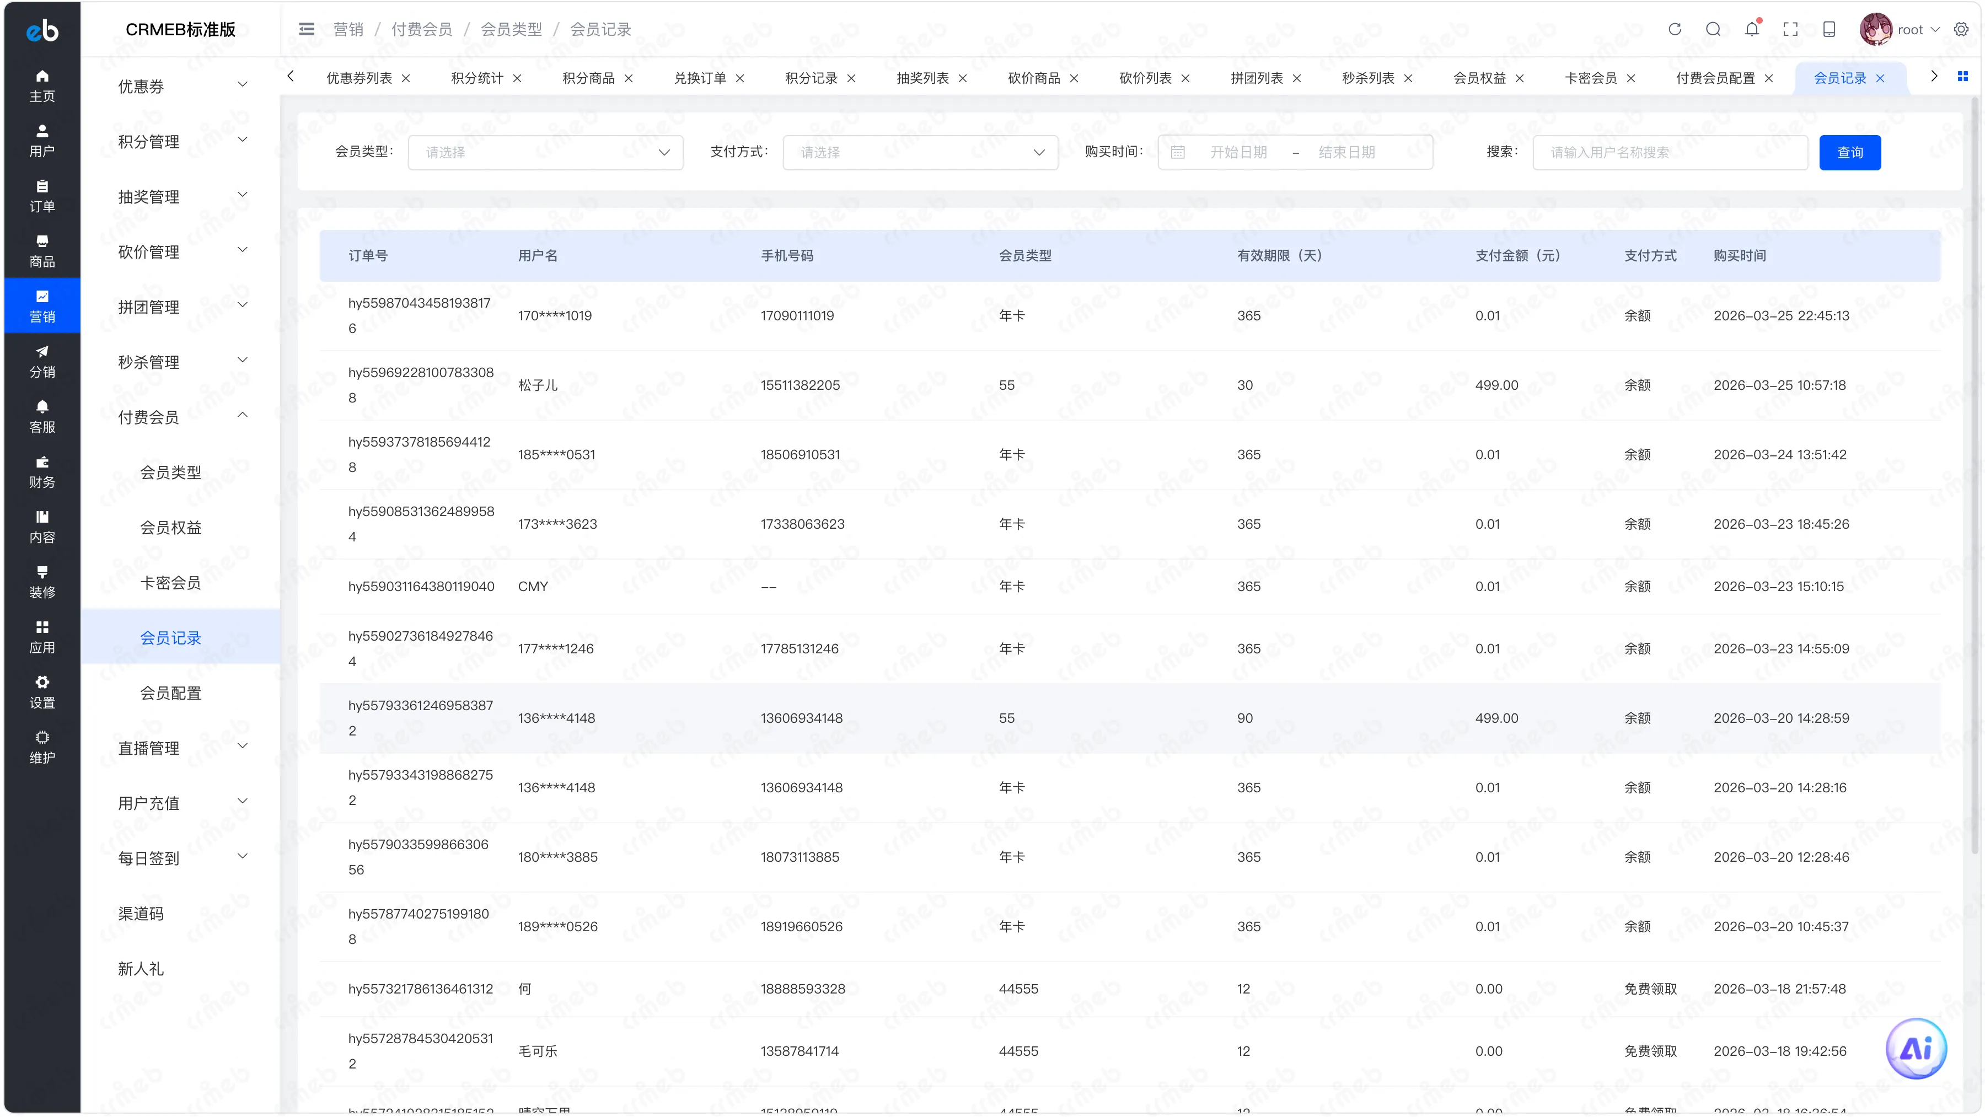Screen dimensions: 1985x1117
Task: Click the 开始日期 start date field
Action: [x=1238, y=153]
